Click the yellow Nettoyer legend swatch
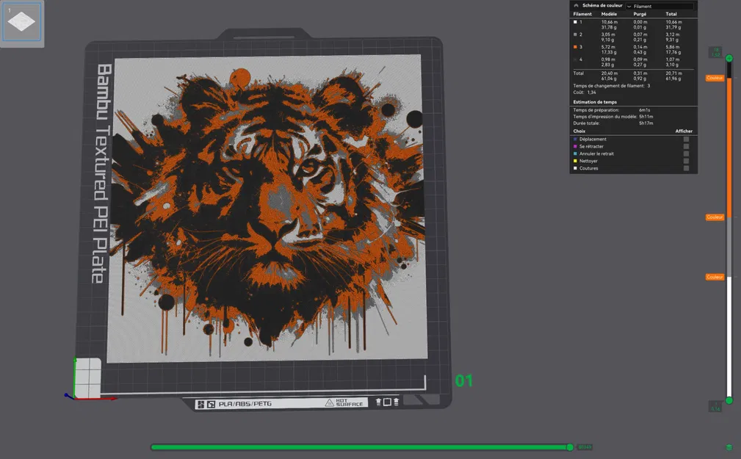The image size is (741, 459). click(575, 161)
